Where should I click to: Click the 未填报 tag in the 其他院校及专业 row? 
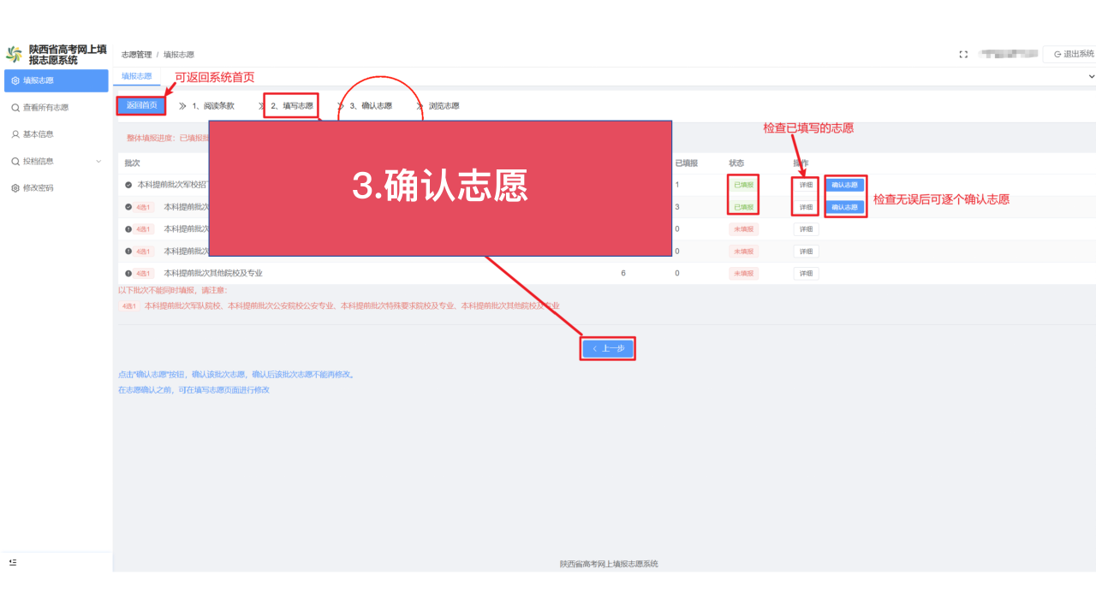pos(742,273)
